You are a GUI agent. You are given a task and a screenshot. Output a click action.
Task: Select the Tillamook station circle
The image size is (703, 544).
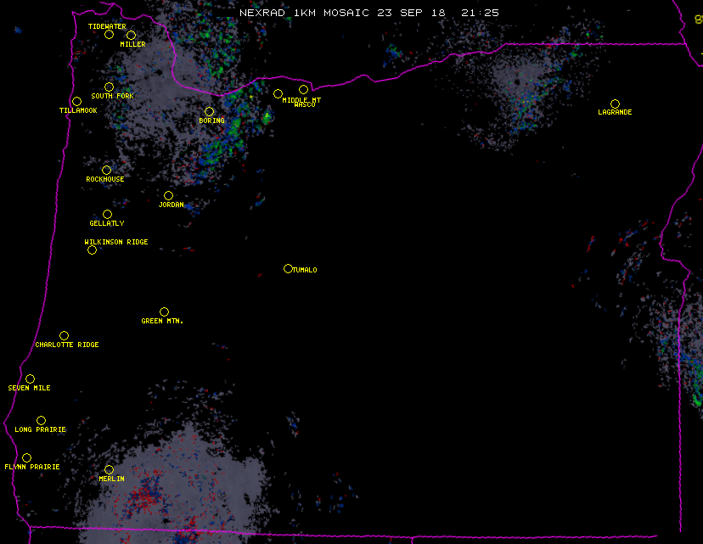(76, 102)
